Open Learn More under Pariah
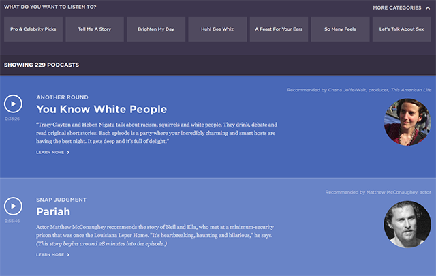 coord(50,255)
